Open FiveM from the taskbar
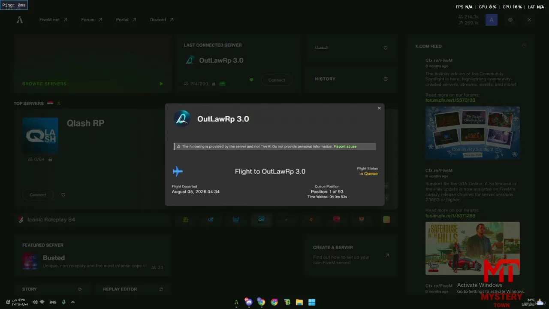549x309 pixels. 236,302
